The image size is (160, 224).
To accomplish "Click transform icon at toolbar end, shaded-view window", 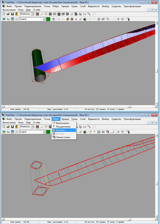I will [128, 19].
